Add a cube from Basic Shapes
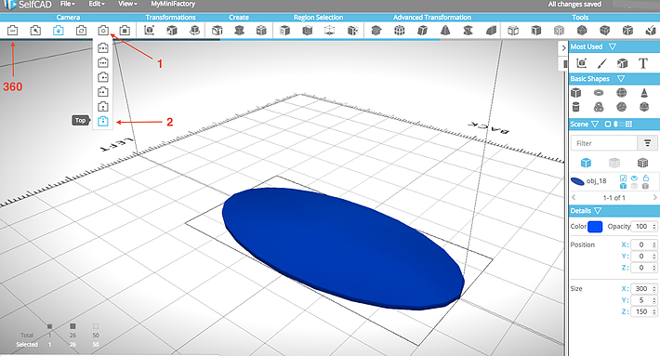This screenshot has height=356, width=660. point(575,93)
